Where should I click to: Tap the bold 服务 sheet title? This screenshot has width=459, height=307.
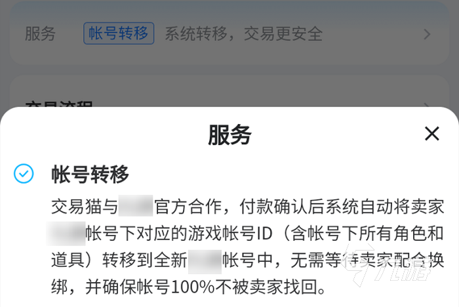pos(229,134)
